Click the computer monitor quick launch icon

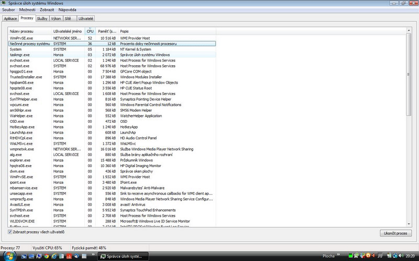(x=39, y=256)
